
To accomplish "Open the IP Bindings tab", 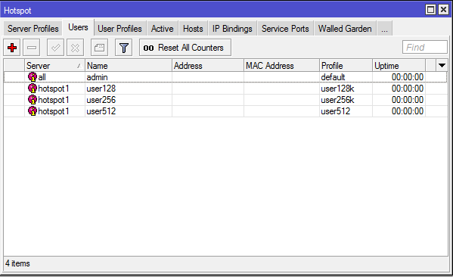I will click(x=232, y=29).
